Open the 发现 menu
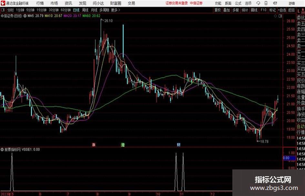 [x=83, y=3]
